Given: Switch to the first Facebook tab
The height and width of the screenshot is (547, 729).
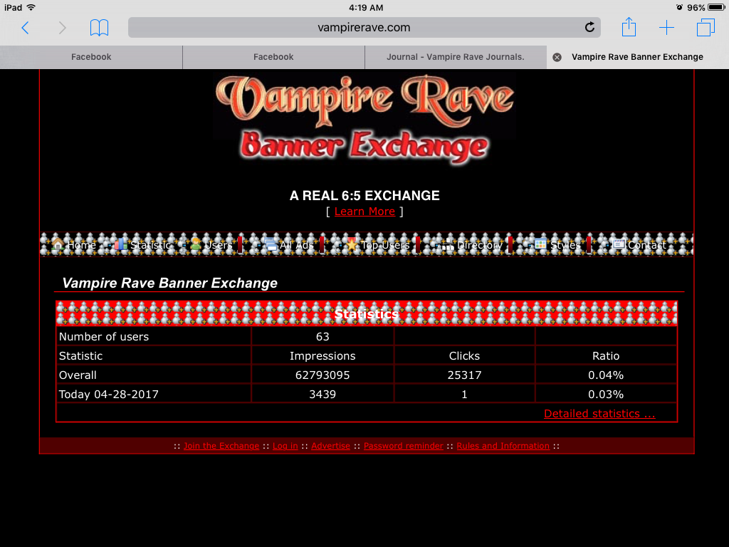Looking at the screenshot, I should [91, 57].
